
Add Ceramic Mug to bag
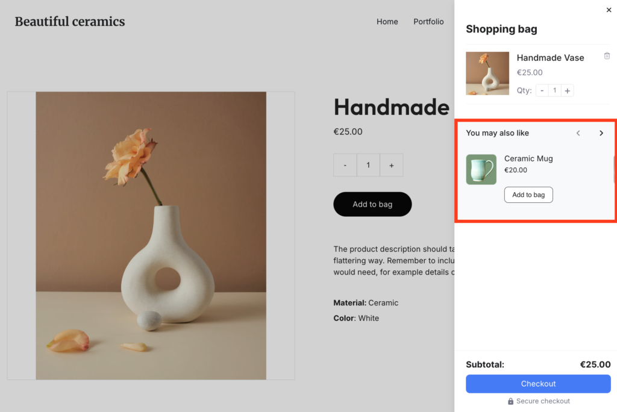pyautogui.click(x=528, y=195)
